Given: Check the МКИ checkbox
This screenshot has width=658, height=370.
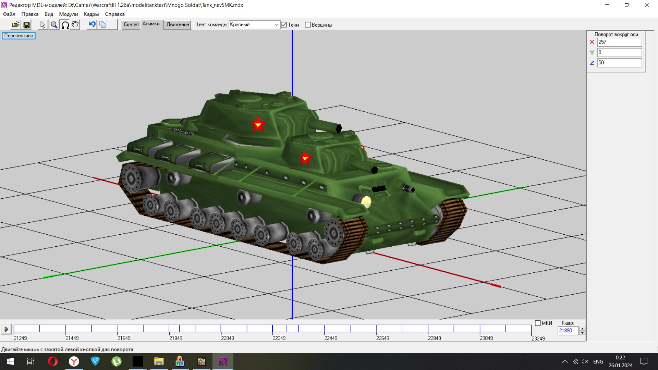Looking at the screenshot, I should click(538, 323).
